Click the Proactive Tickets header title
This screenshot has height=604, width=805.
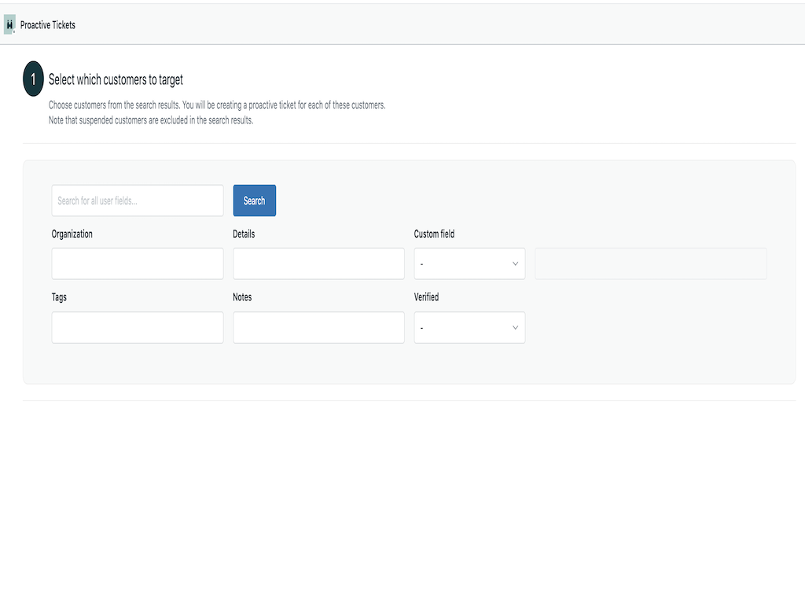(x=50, y=24)
